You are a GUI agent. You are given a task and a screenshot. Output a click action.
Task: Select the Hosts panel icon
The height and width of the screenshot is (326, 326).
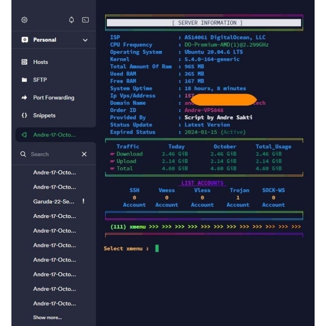23,62
